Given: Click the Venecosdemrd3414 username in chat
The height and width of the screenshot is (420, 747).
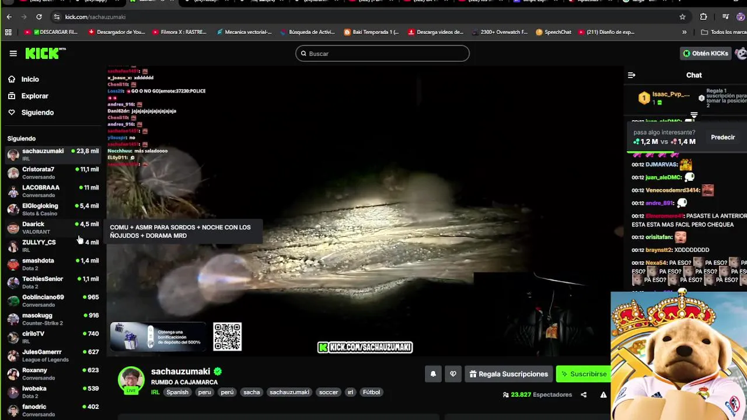Looking at the screenshot, I should [672, 190].
